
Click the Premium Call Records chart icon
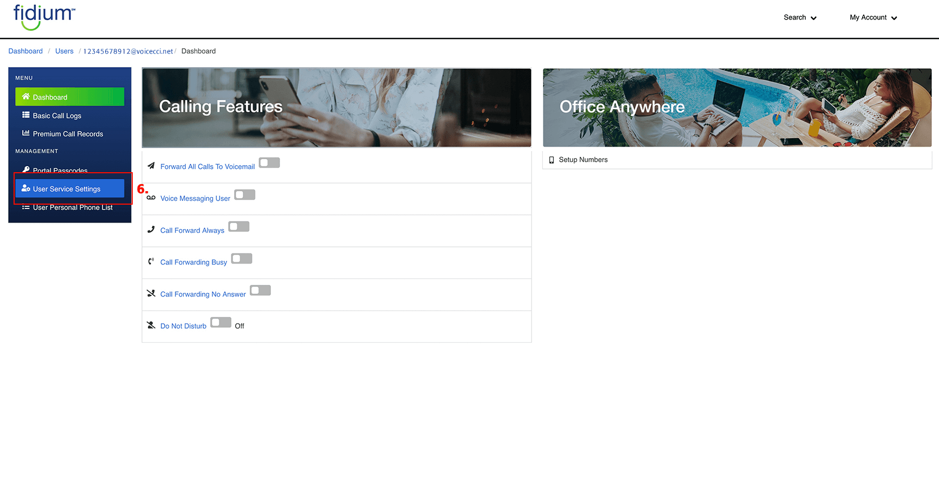point(25,133)
